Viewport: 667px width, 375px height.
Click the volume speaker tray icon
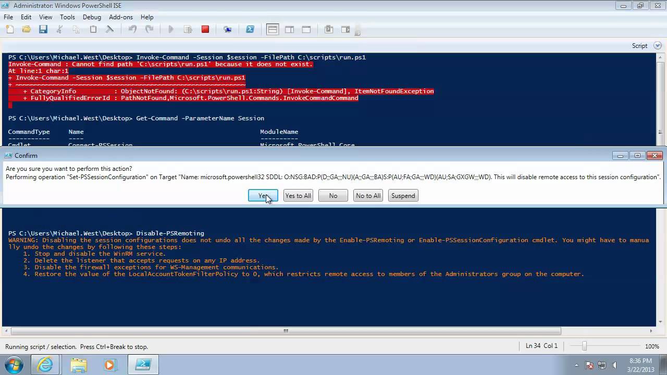(x=615, y=365)
